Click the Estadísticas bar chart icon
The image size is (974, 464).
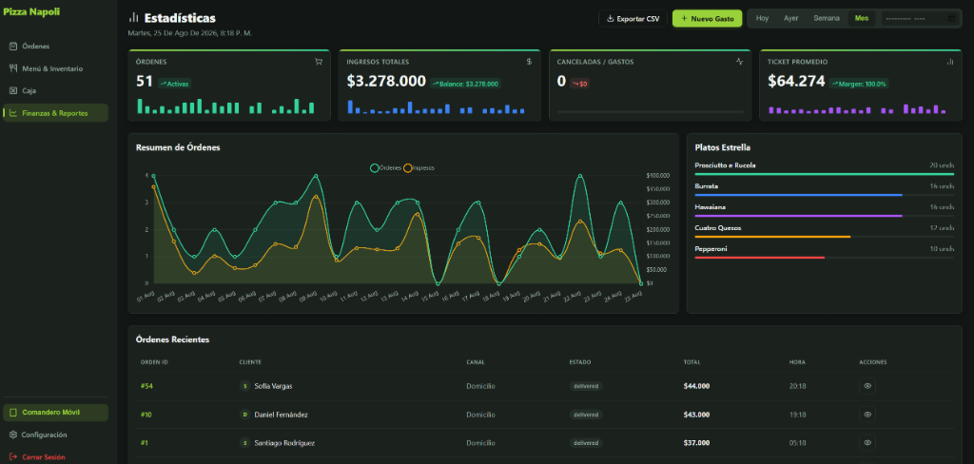(133, 18)
